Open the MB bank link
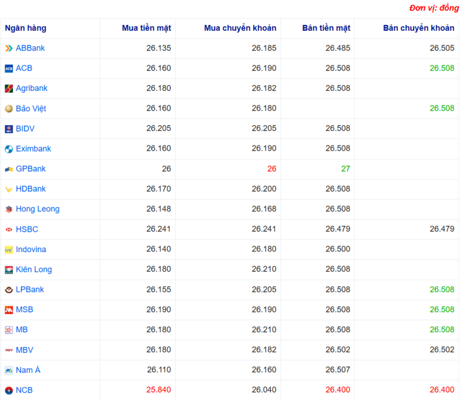The height and width of the screenshot is (400, 466). 22,330
